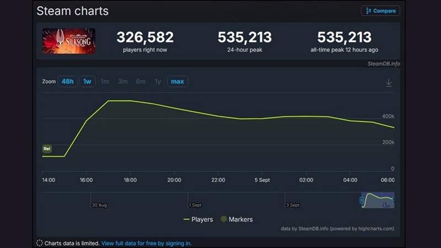This screenshot has height=248, width=441.
Task: Click the 5 Sept axis label
Action: (x=262, y=180)
